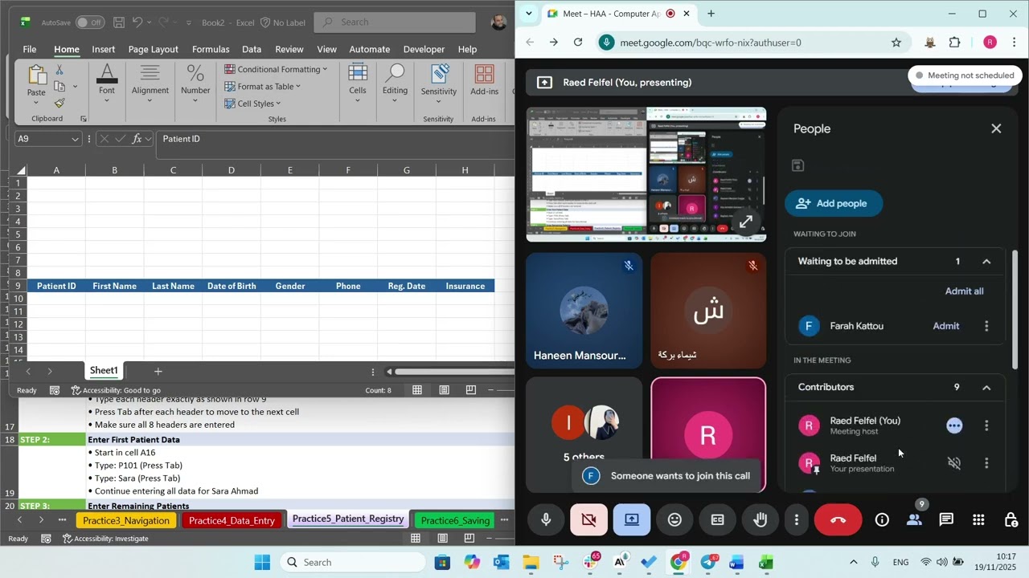Viewport: 1029px width, 578px height.
Task: Open the Name Box dropdown arrow
Action: [76, 139]
